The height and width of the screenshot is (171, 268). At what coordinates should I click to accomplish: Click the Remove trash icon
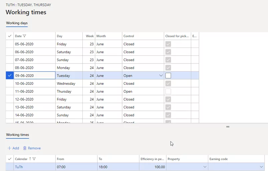pyautogui.click(x=25, y=148)
